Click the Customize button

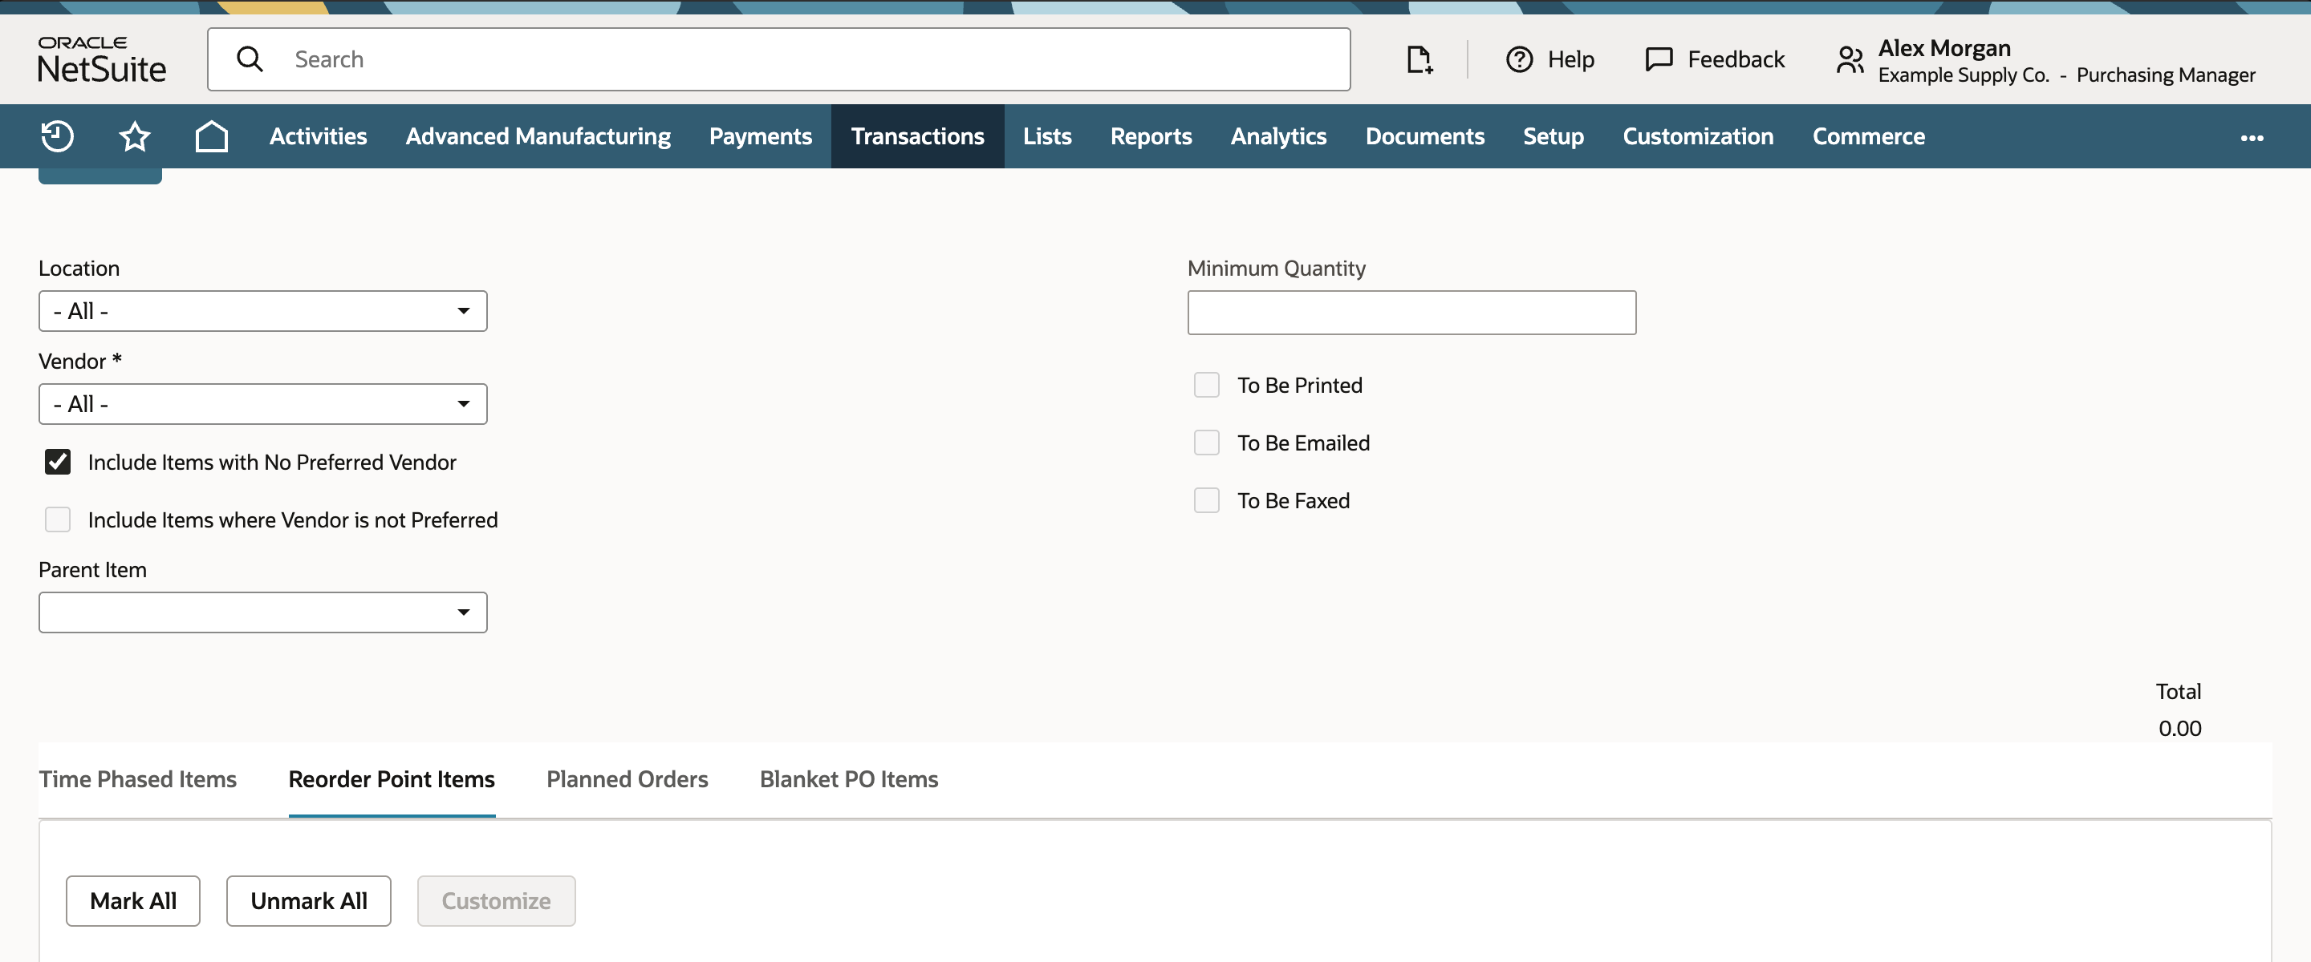[x=496, y=900]
